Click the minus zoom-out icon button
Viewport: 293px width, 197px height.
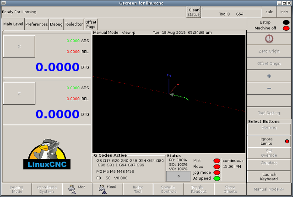coord(269,88)
